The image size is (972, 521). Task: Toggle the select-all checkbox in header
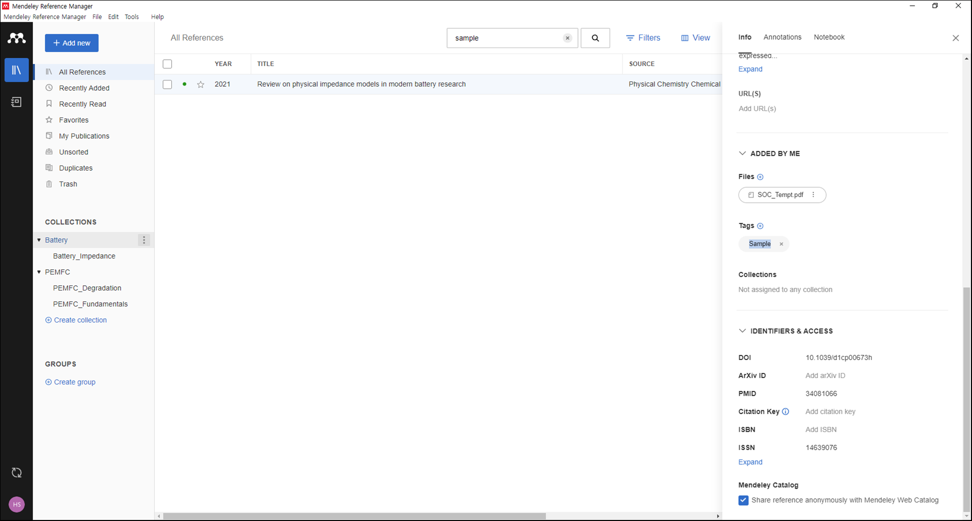[167, 64]
